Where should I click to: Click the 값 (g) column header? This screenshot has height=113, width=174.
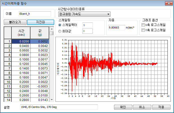tap(40, 33)
